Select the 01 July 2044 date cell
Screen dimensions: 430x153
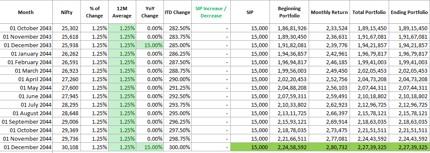tap(26, 105)
